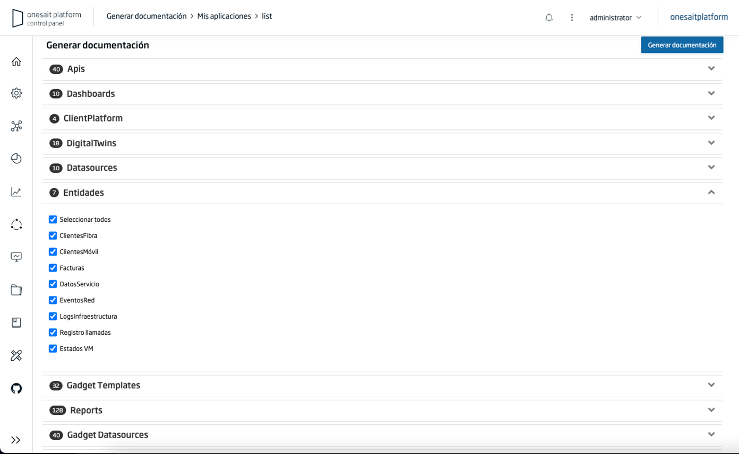Screen dimensions: 739x454
Task: Open the dashboards monitor icon
Action: 16,256
